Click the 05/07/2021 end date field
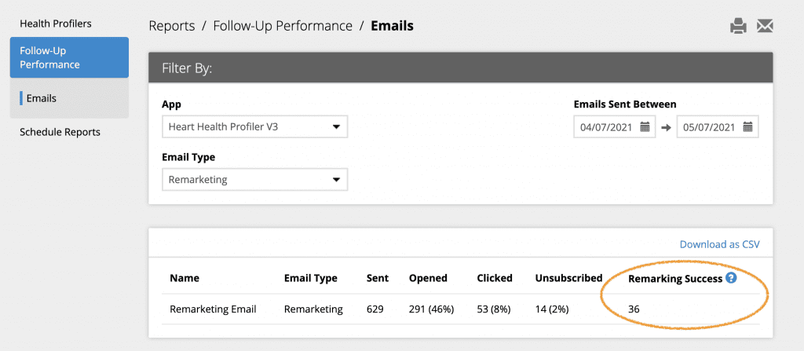 click(718, 126)
